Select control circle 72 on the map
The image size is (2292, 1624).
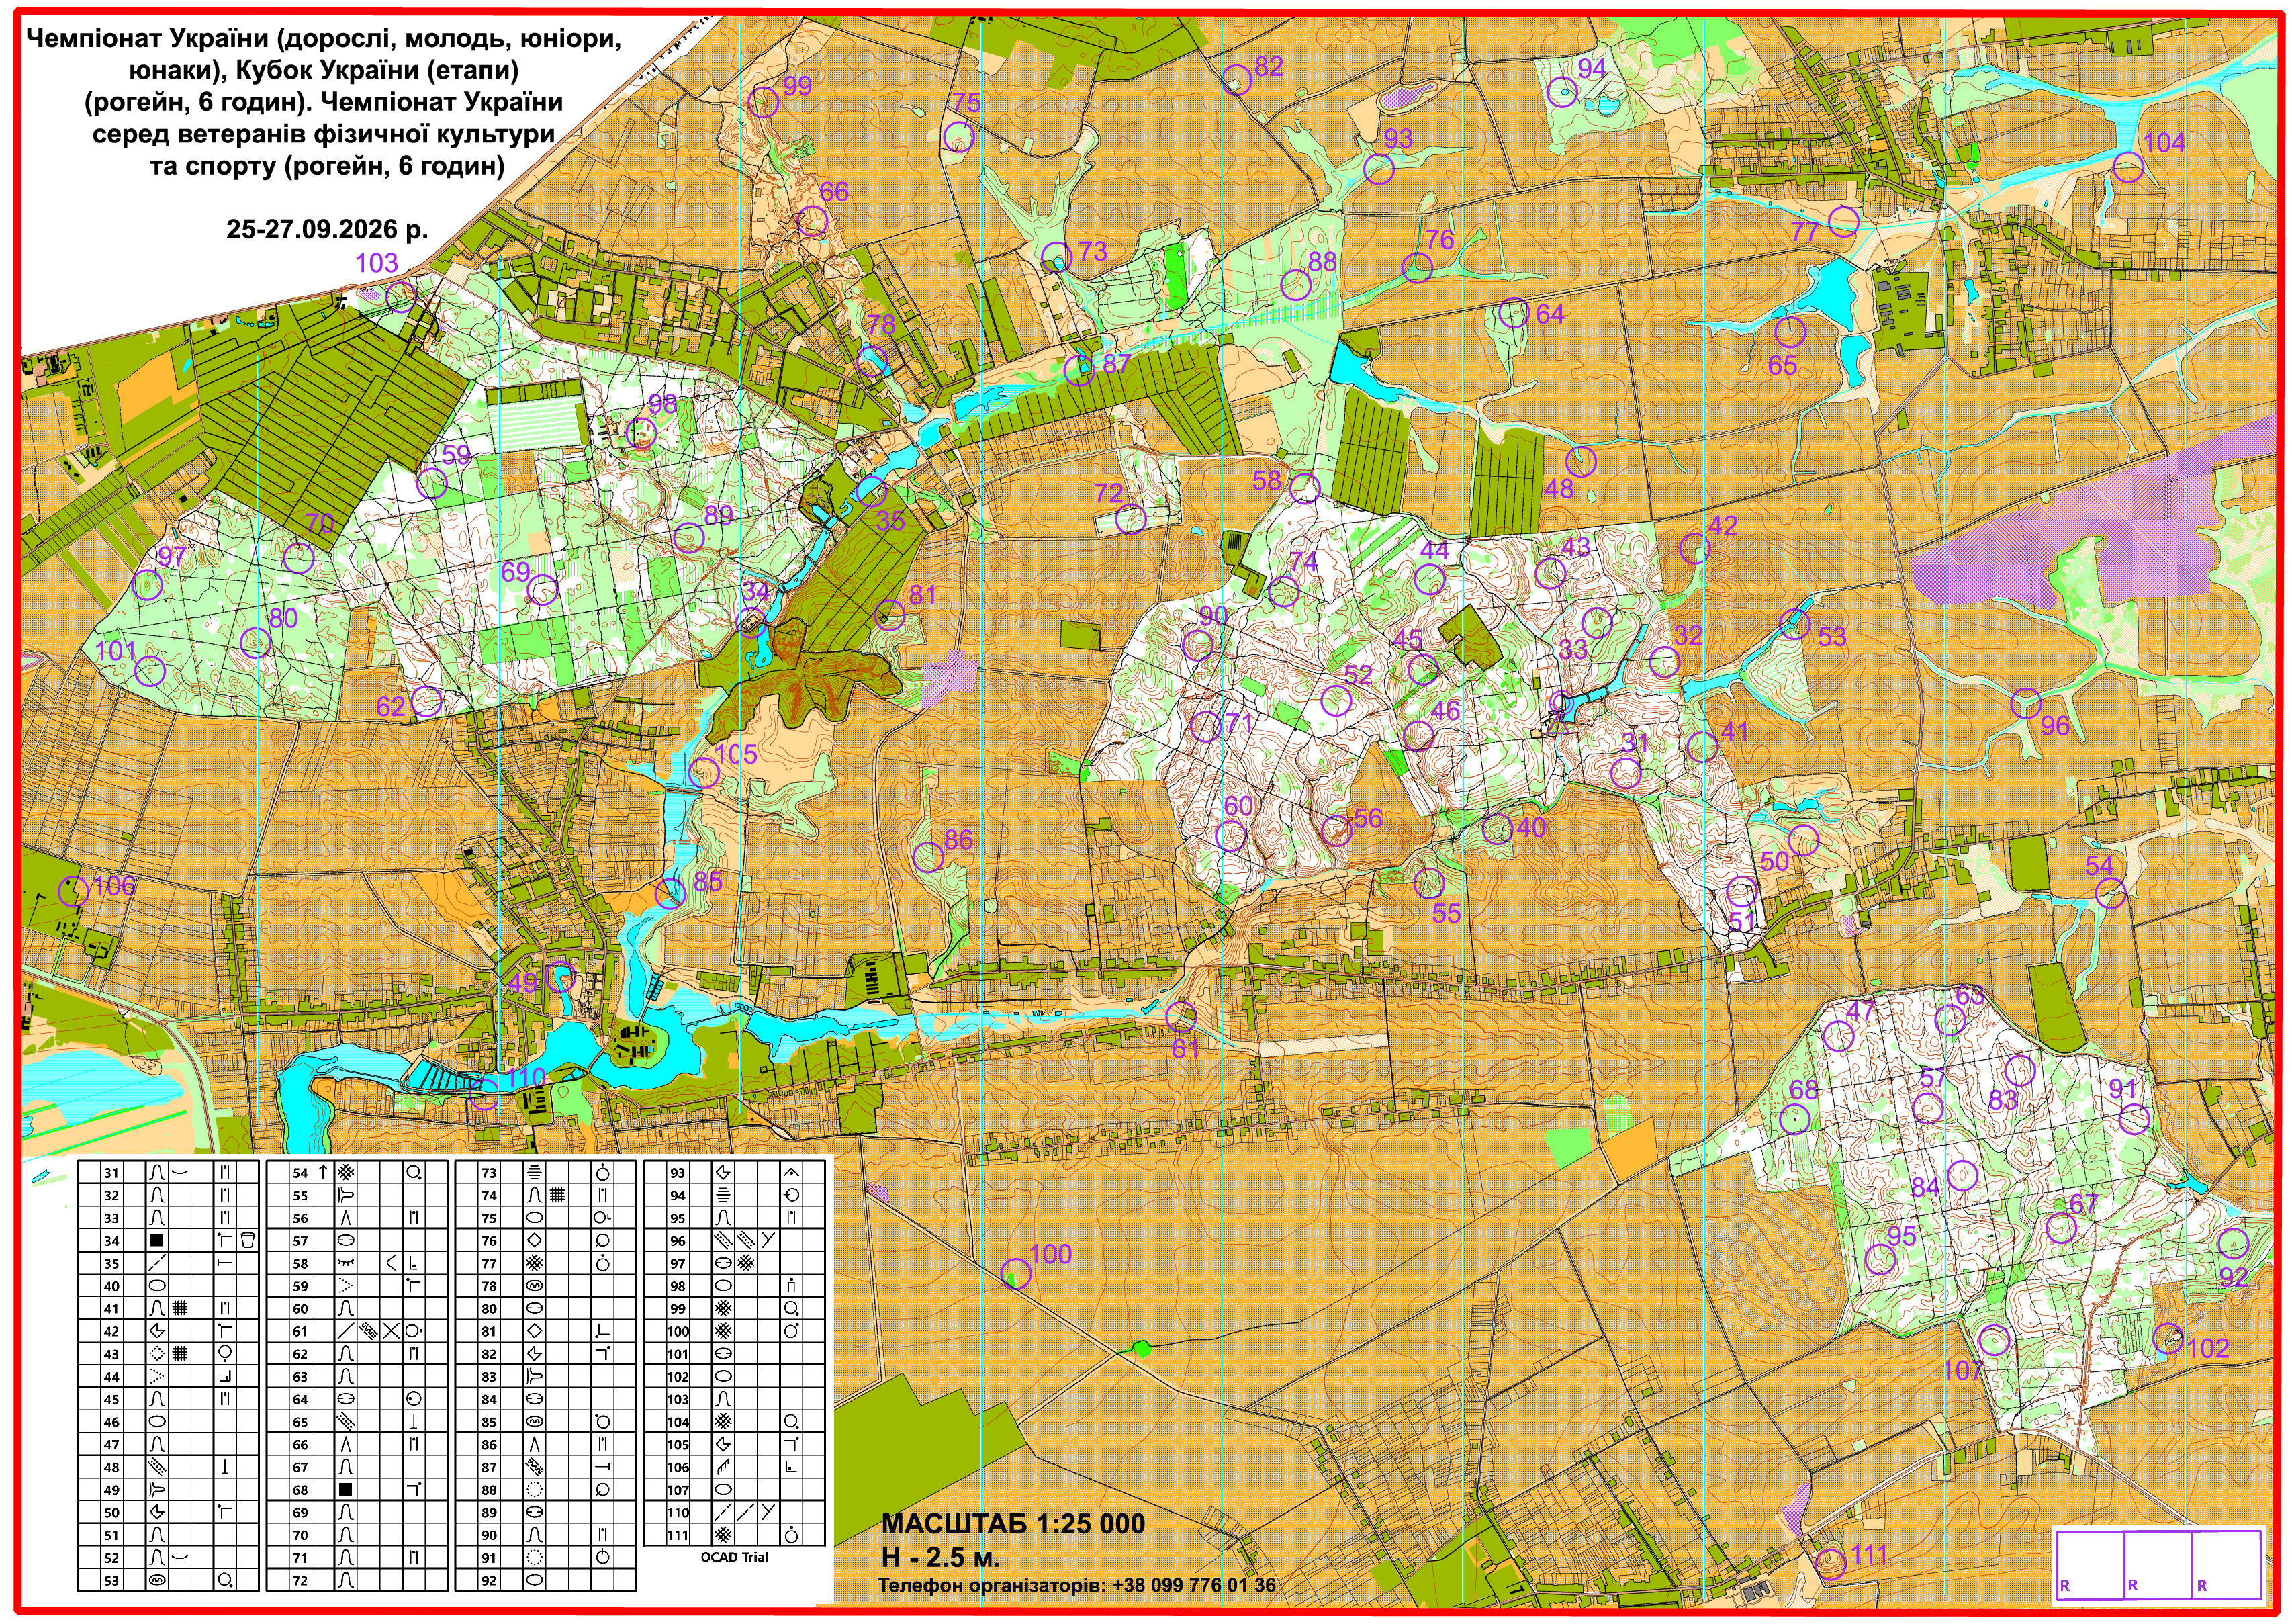coord(1130,519)
